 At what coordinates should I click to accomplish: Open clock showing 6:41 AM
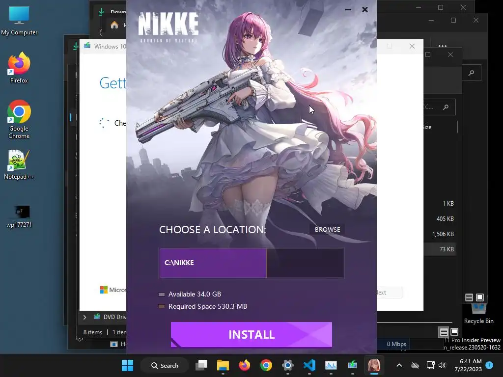click(x=468, y=365)
